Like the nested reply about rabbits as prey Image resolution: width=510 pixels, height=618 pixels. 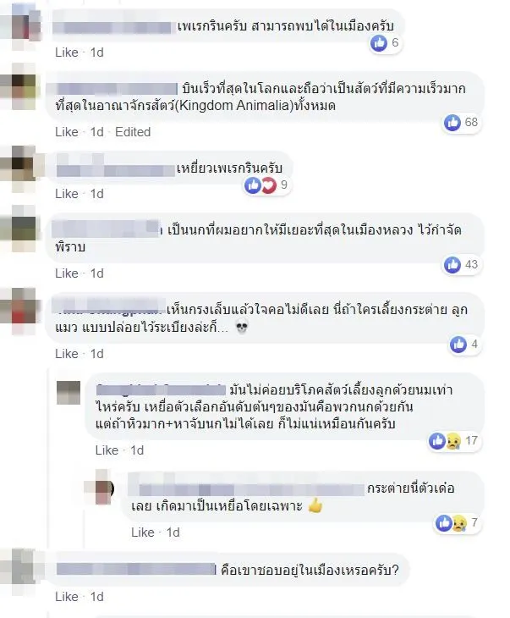pyautogui.click(x=143, y=532)
